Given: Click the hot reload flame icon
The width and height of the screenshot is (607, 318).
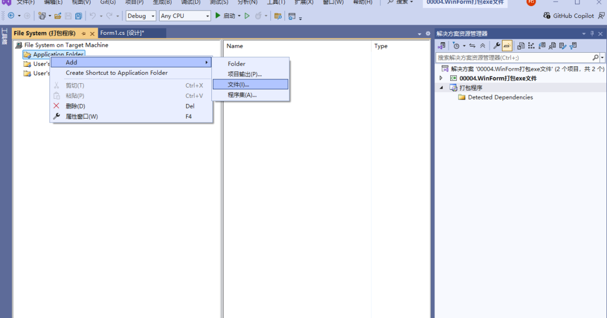Looking at the screenshot, I should 258,16.
